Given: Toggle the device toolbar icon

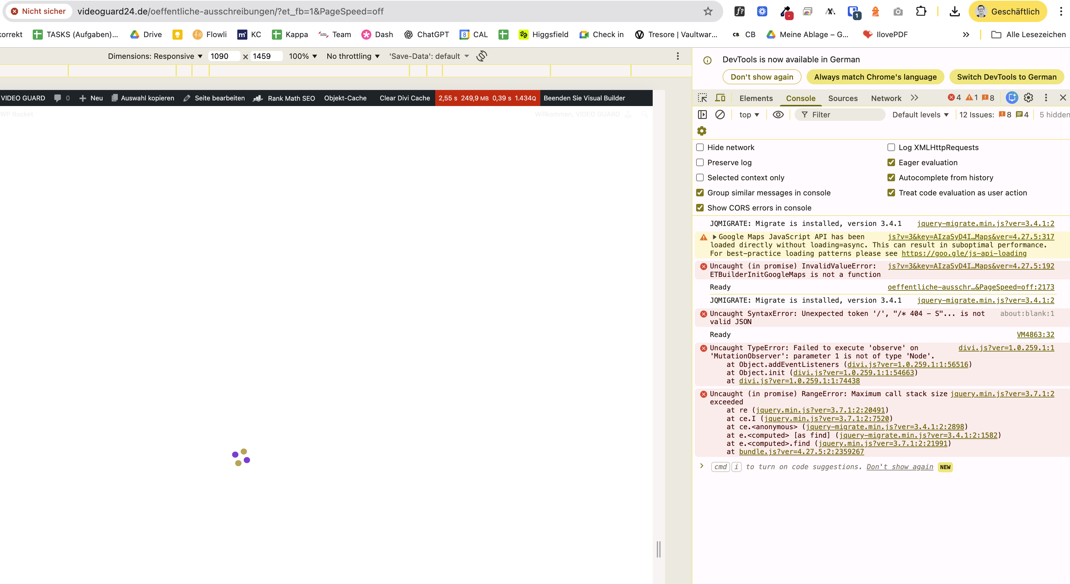Looking at the screenshot, I should pos(720,98).
